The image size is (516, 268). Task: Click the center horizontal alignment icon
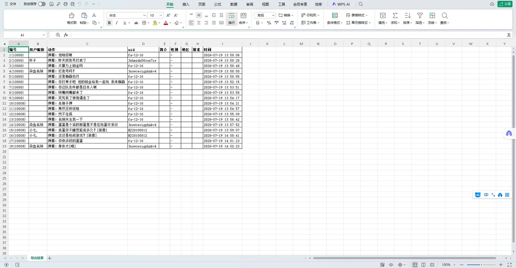199,23
